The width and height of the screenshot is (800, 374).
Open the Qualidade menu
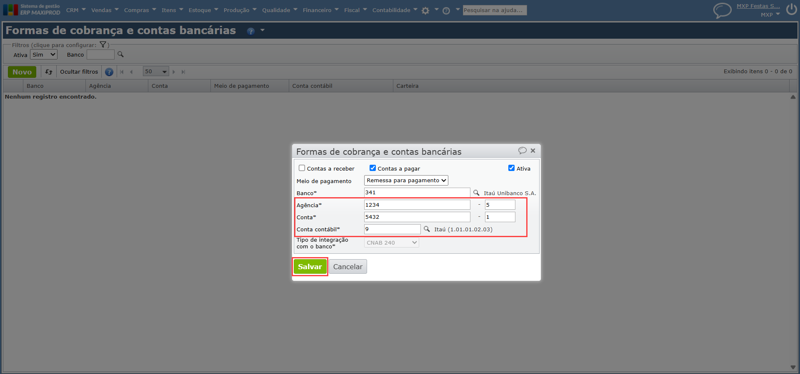pyautogui.click(x=280, y=10)
